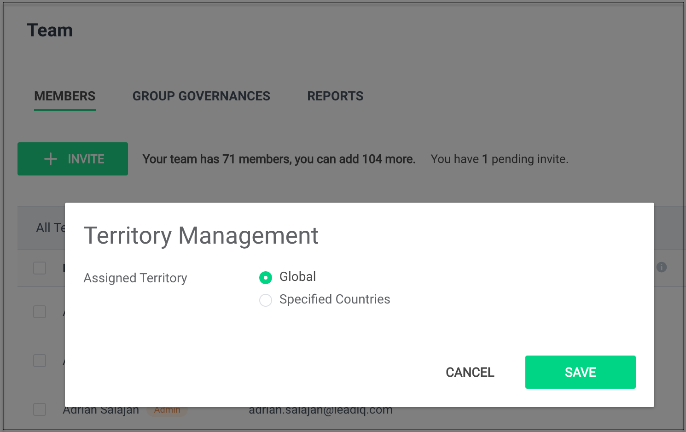Screen dimensions: 686x432
Task: Open the Group Governances tab
Action: click(201, 96)
